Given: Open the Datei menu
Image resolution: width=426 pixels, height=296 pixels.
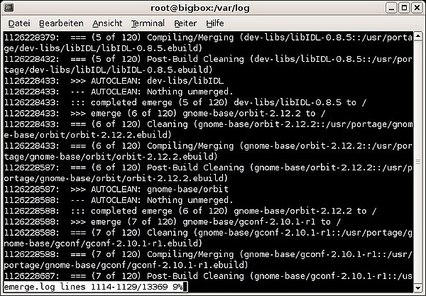Looking at the screenshot, I should [18, 23].
